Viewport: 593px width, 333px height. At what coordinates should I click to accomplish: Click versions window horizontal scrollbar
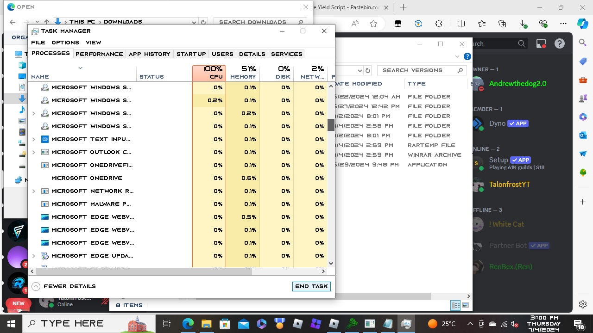click(313, 296)
